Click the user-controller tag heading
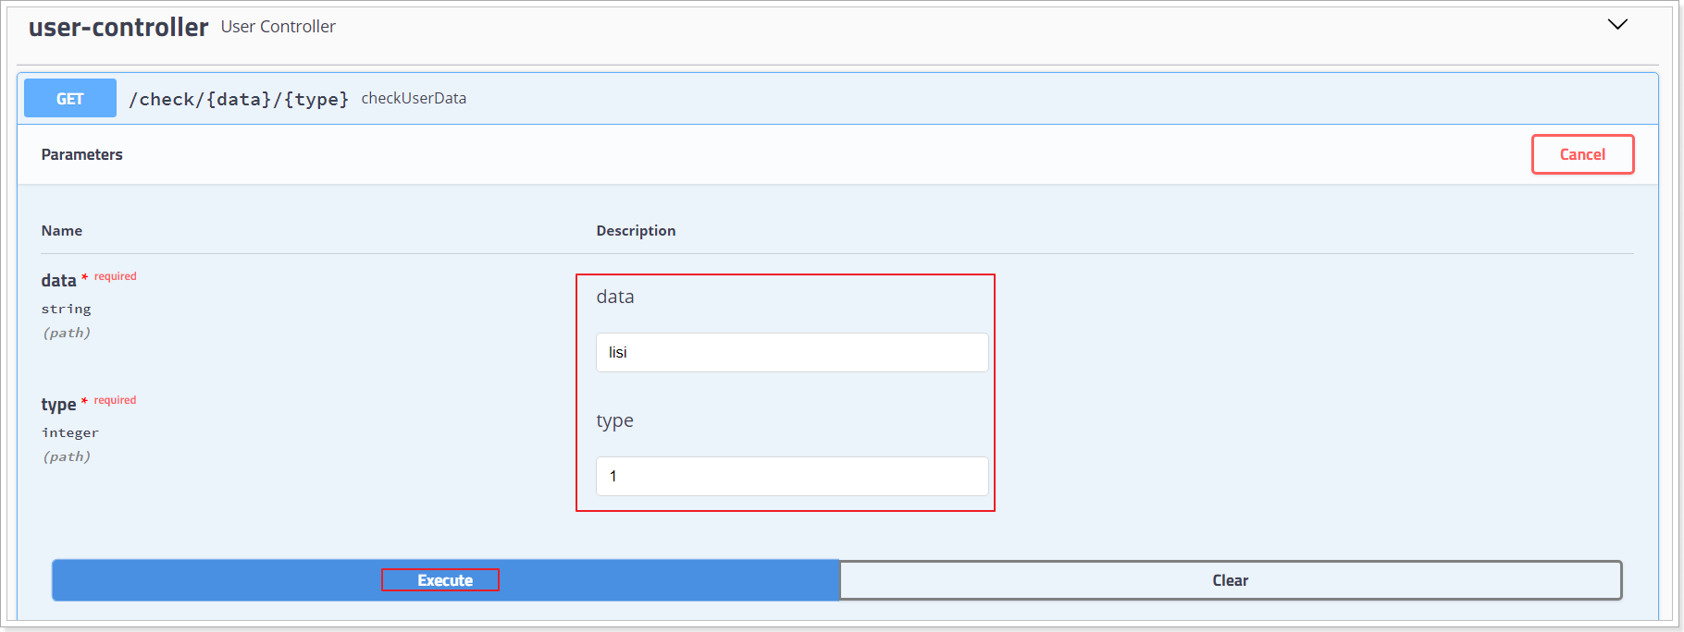This screenshot has width=1684, height=632. [118, 27]
